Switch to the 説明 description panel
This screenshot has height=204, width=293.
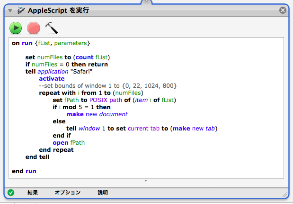coord(103,193)
